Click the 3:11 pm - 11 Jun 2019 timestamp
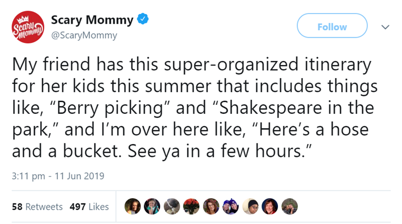 click(x=58, y=176)
